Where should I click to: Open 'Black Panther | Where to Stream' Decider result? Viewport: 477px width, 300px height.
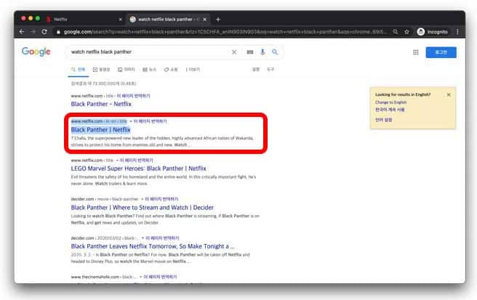click(142, 208)
